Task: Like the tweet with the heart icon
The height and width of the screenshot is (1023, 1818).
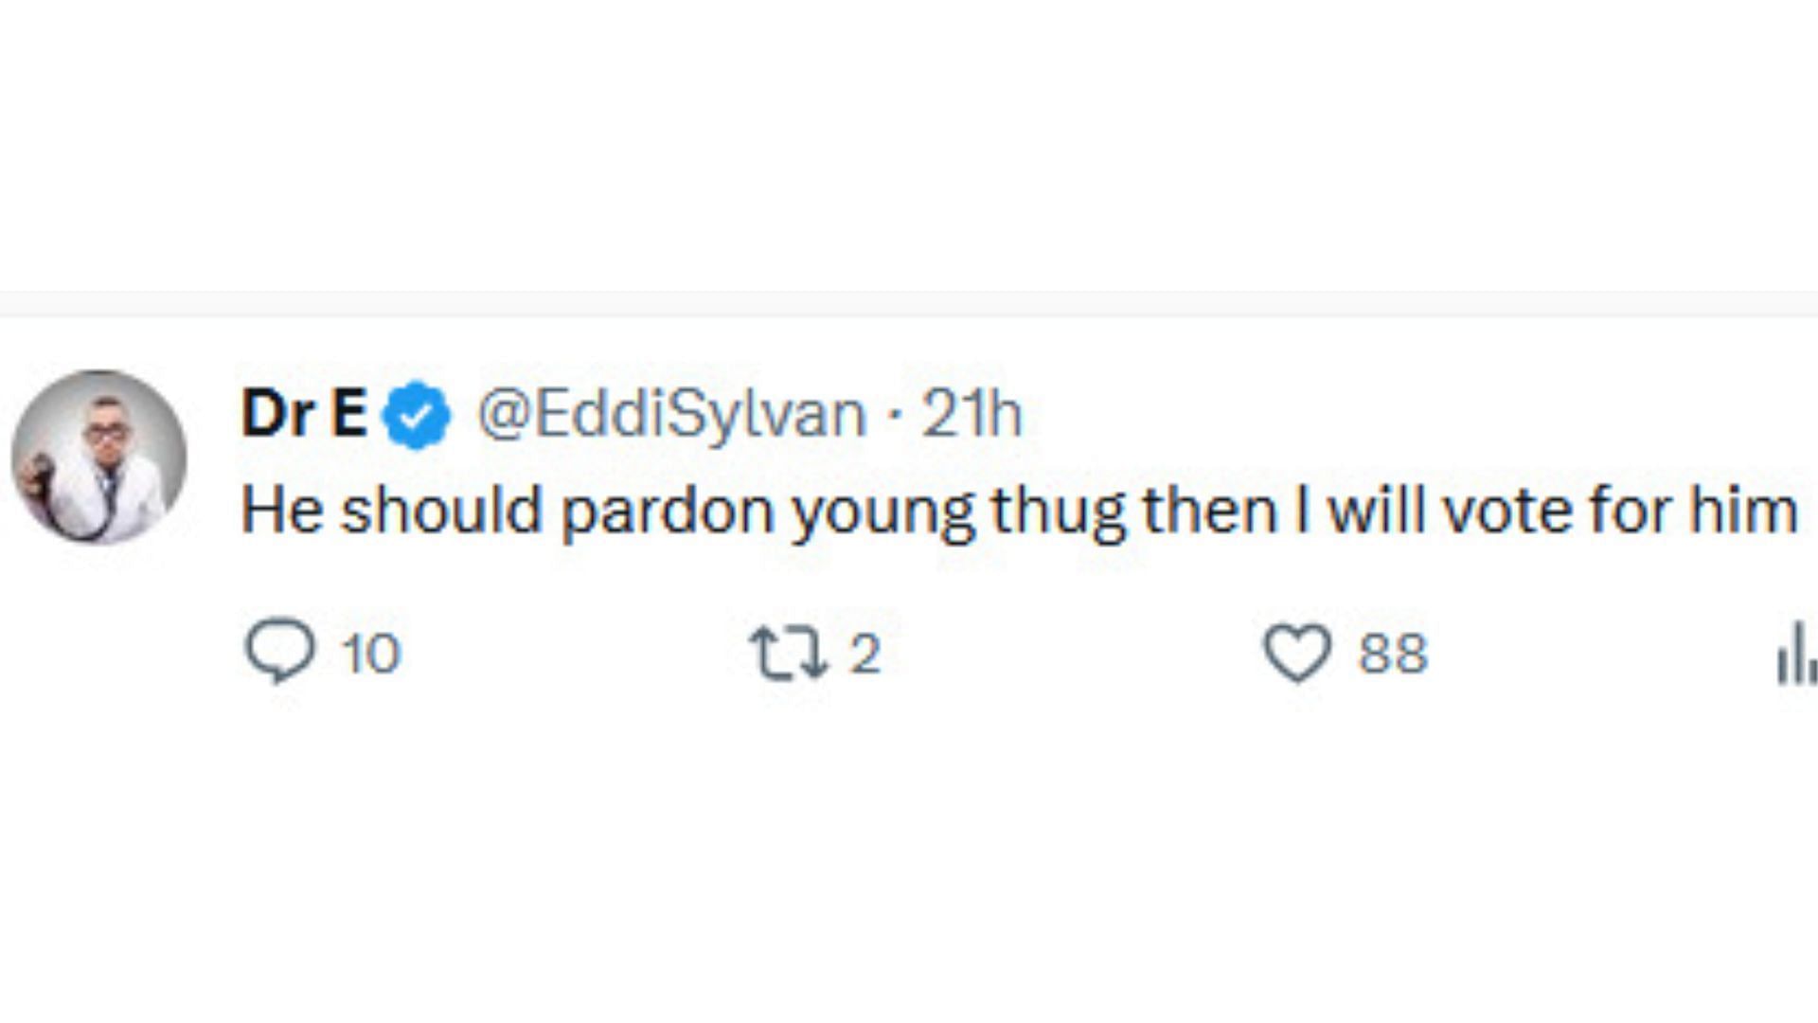Action: (x=1298, y=653)
